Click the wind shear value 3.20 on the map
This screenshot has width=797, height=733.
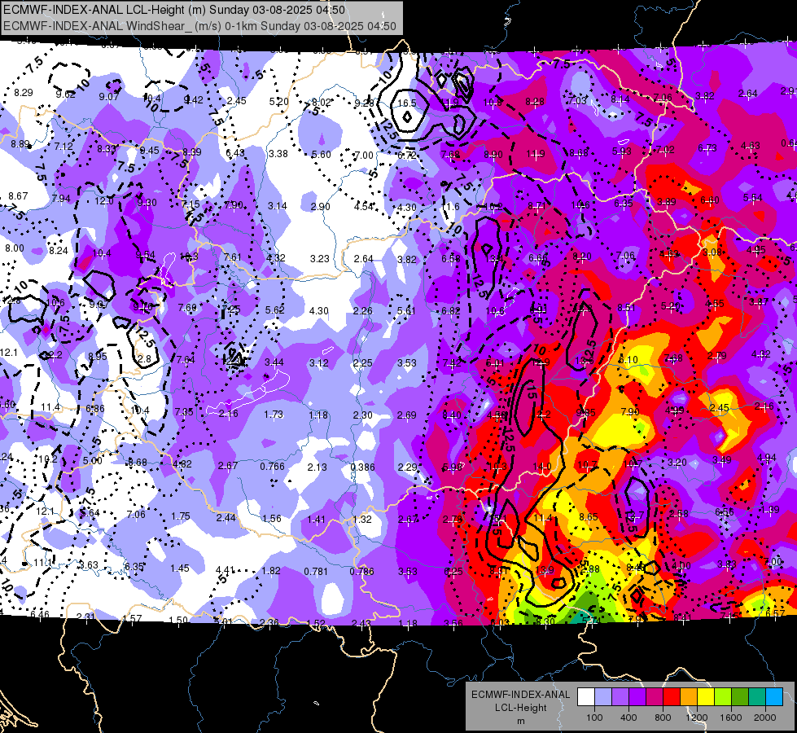pyautogui.click(x=677, y=463)
